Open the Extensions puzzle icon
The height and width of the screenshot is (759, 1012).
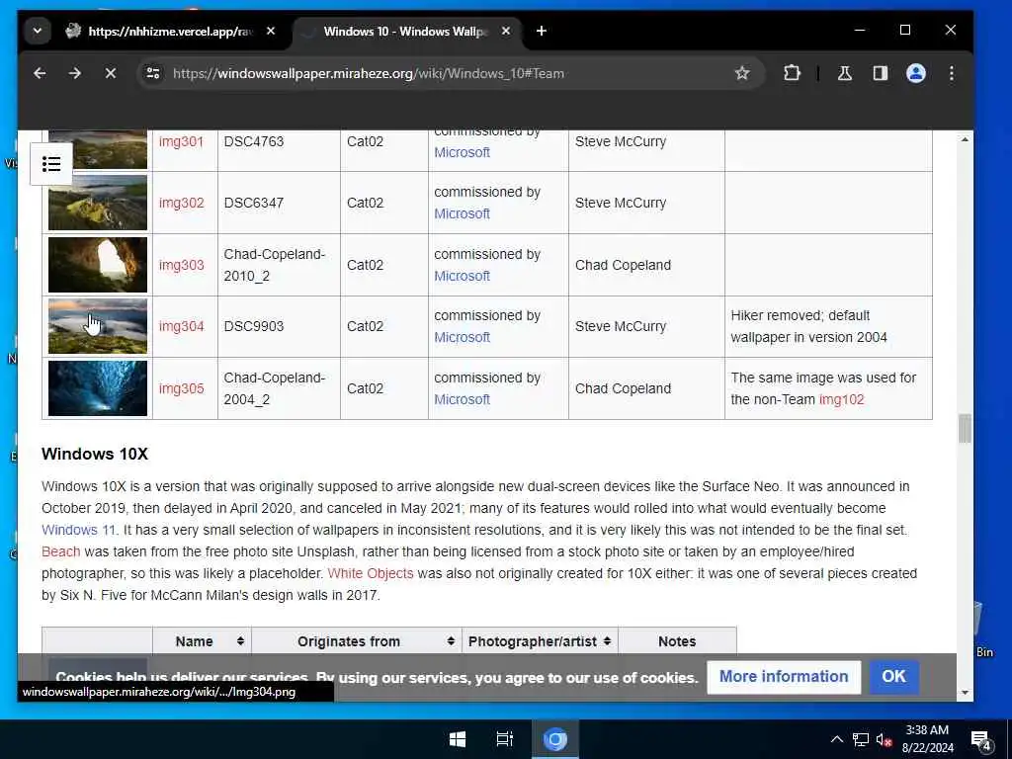click(x=792, y=73)
